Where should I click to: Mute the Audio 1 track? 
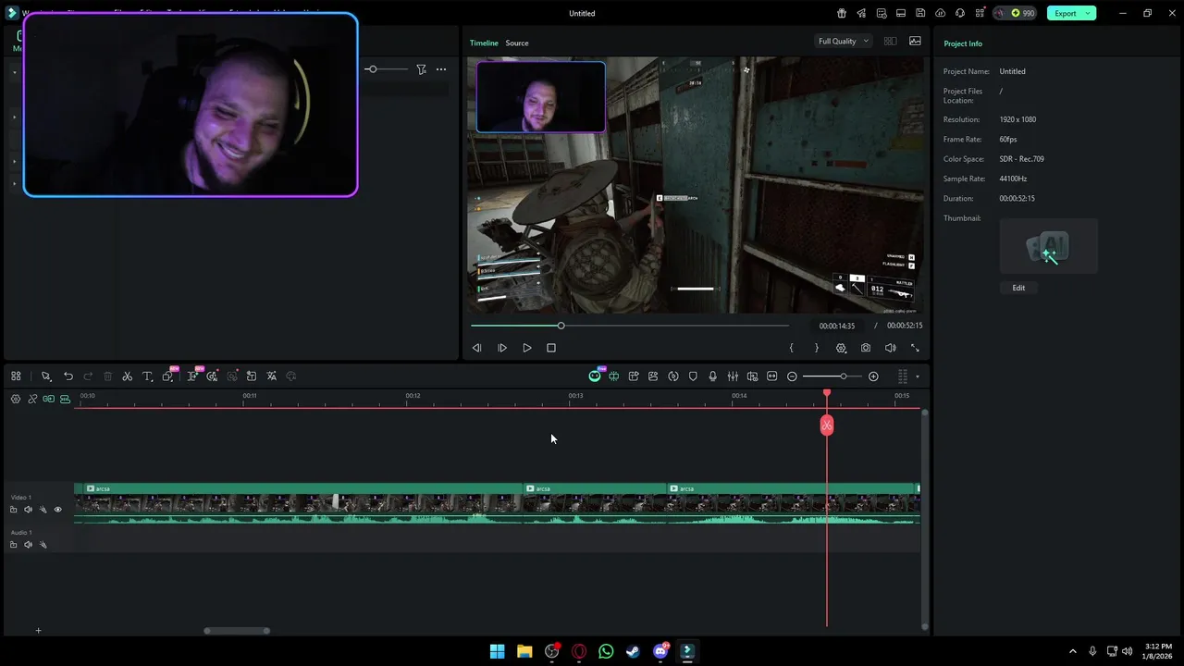tap(28, 545)
